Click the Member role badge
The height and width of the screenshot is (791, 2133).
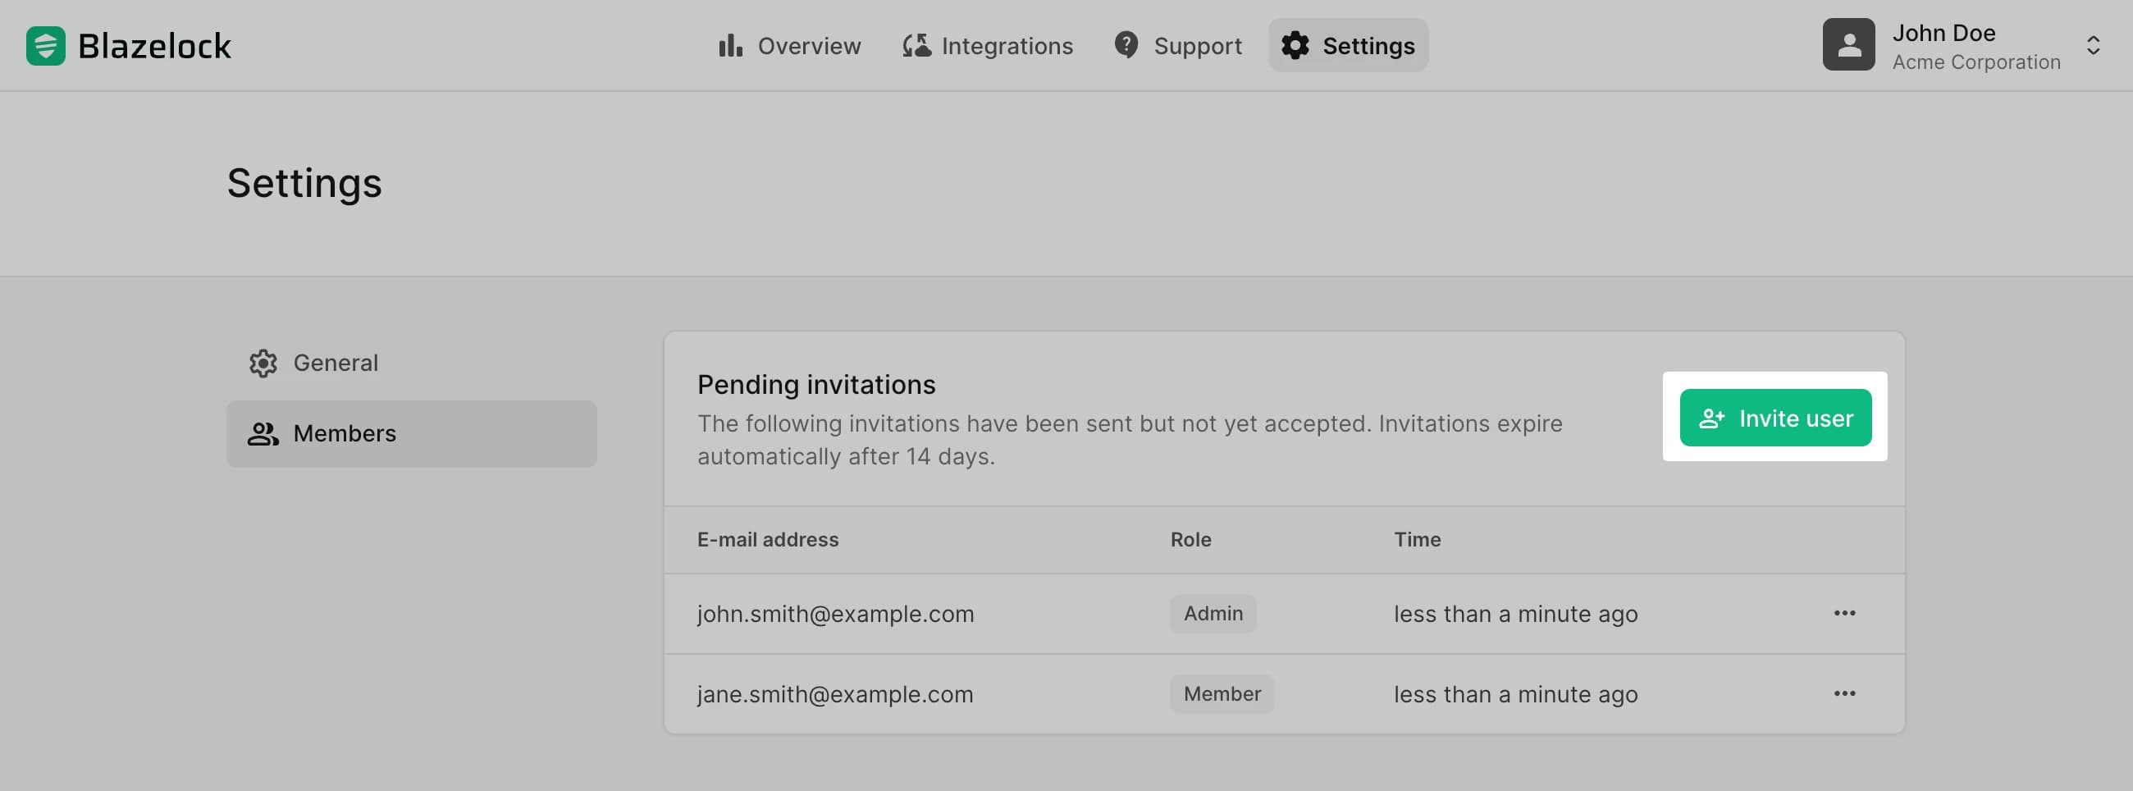click(1222, 694)
